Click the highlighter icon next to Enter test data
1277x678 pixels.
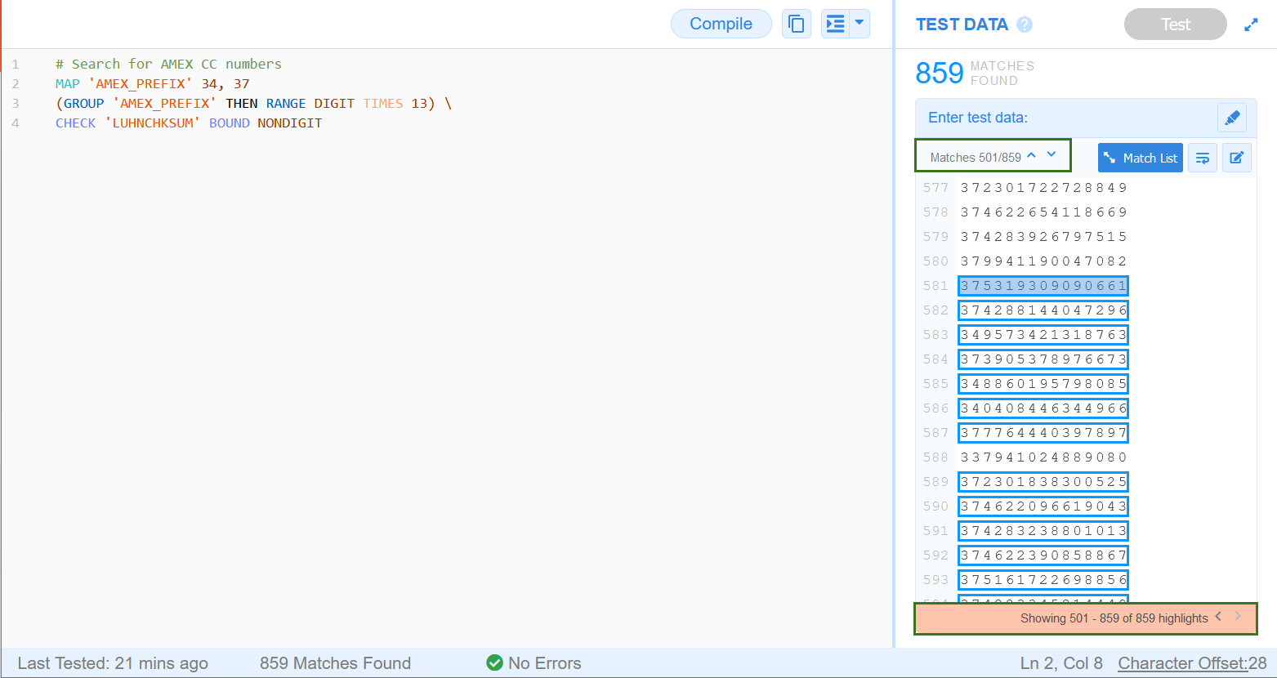coord(1232,118)
